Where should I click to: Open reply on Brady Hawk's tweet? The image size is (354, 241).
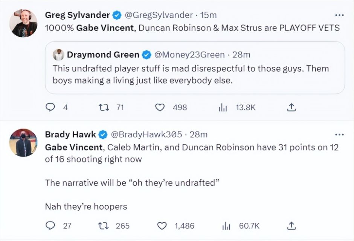tap(50, 226)
